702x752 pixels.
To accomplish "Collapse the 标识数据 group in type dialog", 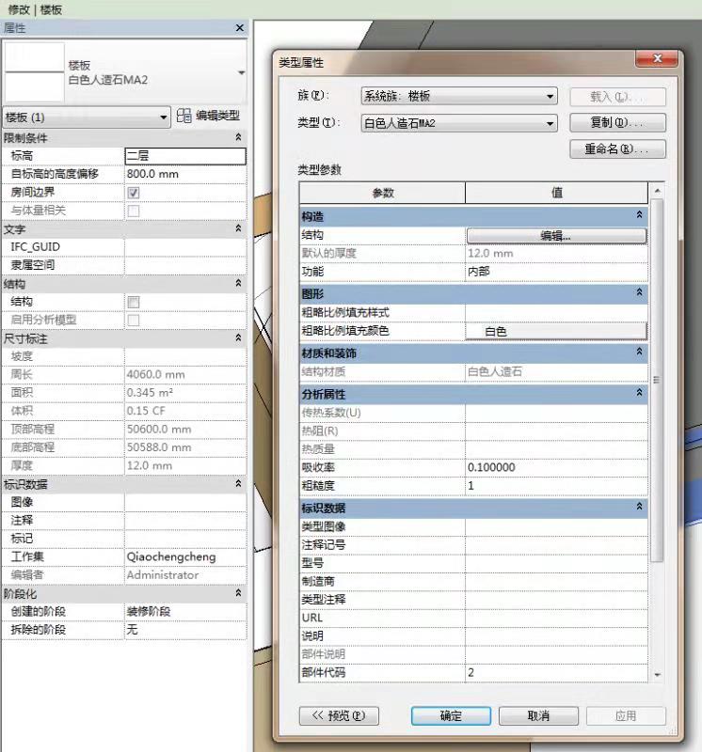I will point(640,507).
